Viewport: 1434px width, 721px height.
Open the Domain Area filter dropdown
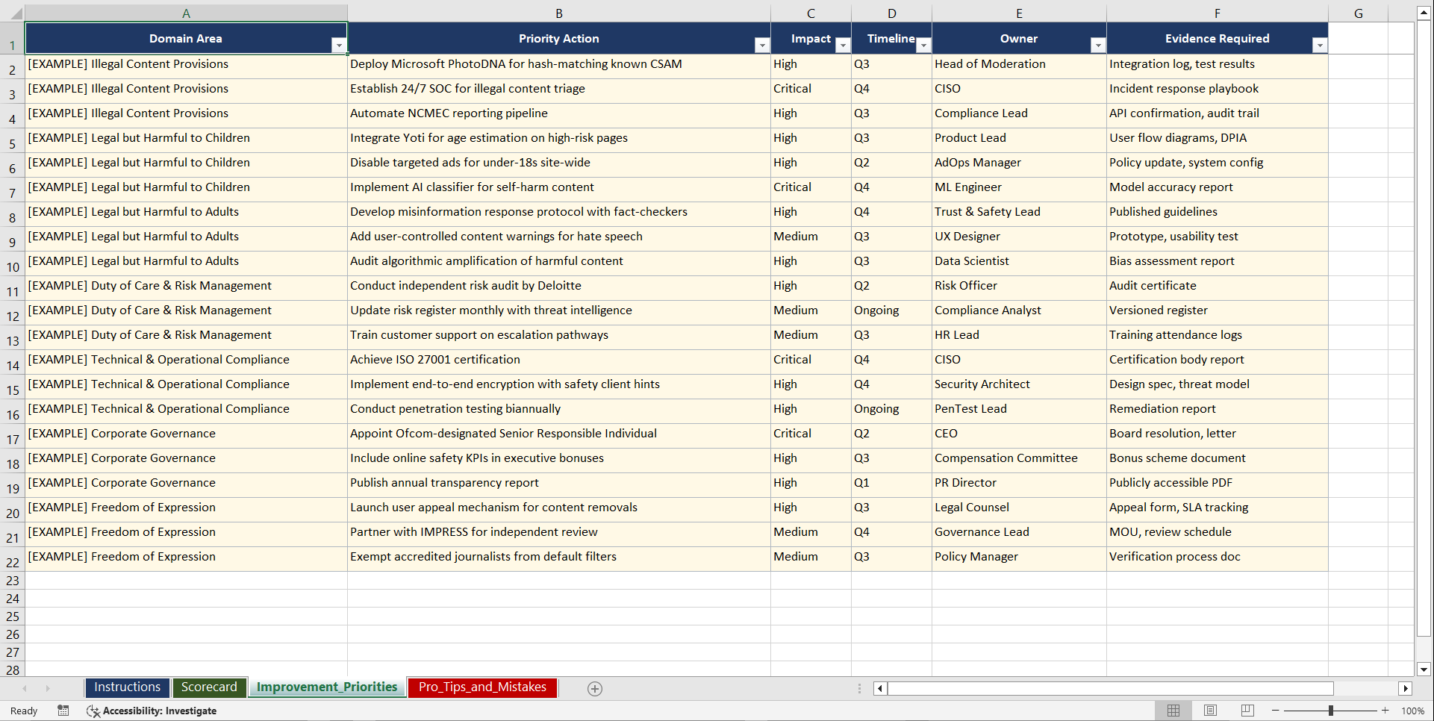click(340, 45)
